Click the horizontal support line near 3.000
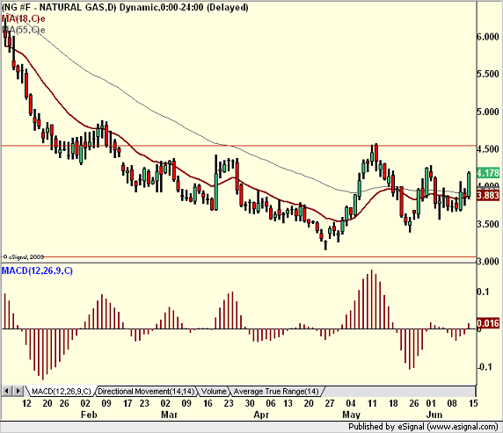The image size is (503, 433). [x=238, y=256]
